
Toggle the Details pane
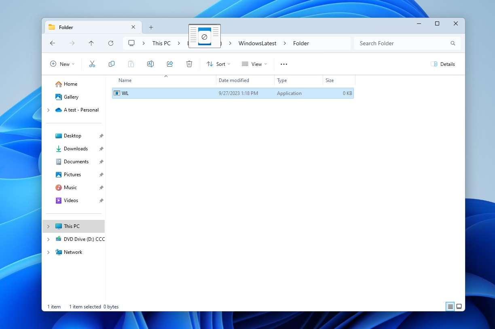tap(443, 64)
